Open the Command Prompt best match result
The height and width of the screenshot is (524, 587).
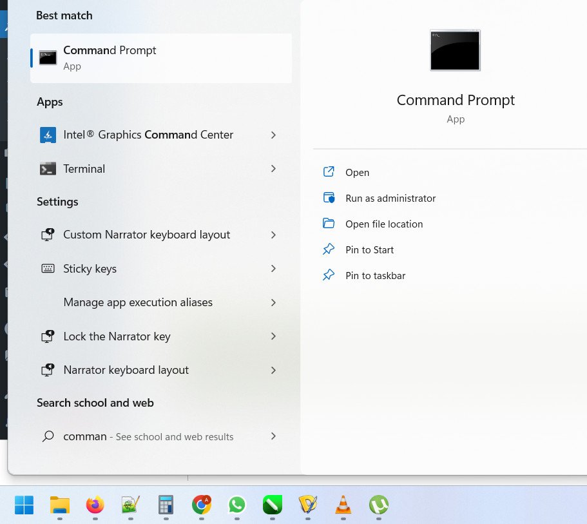tap(161, 58)
